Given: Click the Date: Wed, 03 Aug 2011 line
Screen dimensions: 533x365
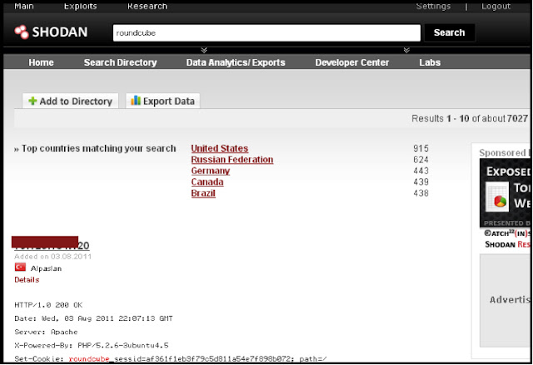Looking at the screenshot, I should 93,318.
